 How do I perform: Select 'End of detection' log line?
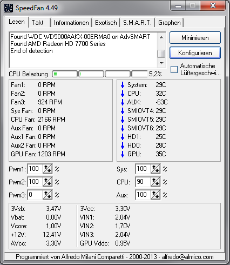coord(31,51)
